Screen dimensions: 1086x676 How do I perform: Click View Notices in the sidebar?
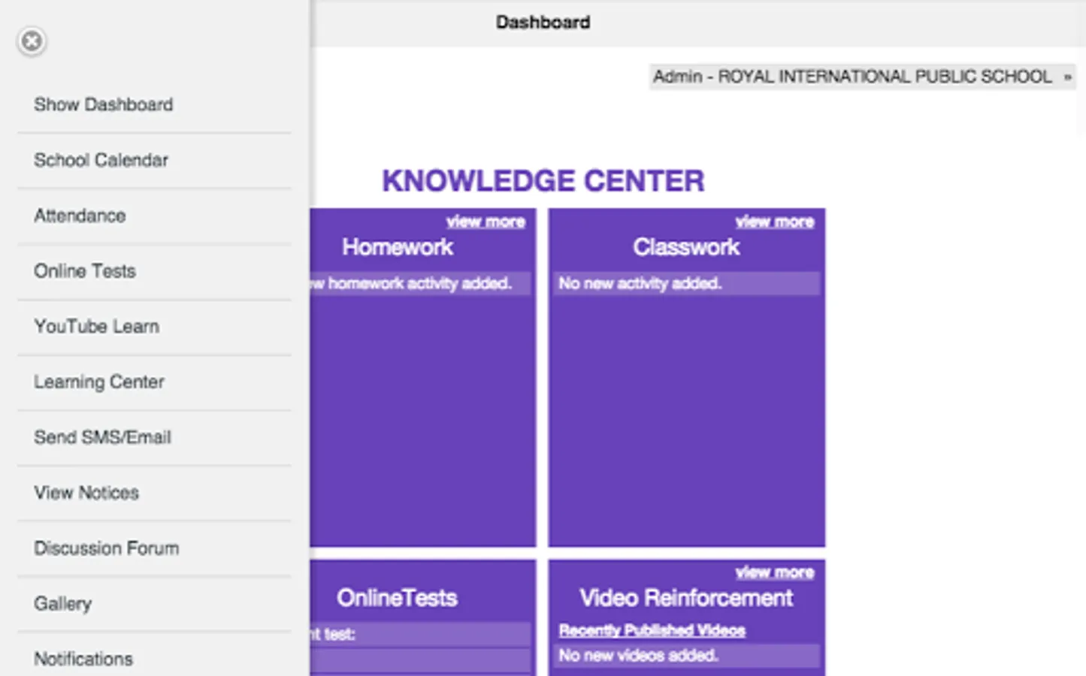click(x=86, y=493)
